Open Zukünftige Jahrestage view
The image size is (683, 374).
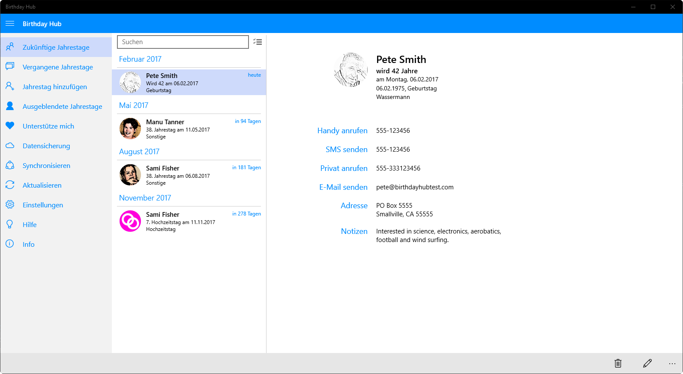coord(56,47)
